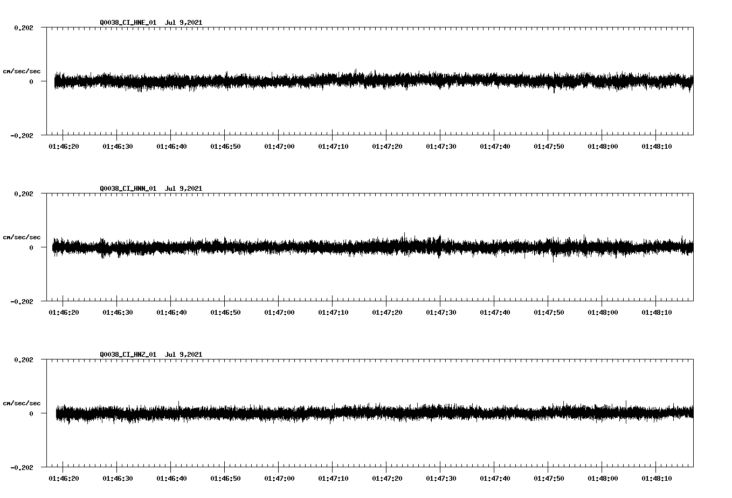The height and width of the screenshot is (498, 732).
Task: Click the 01:47:10 time label under HNN plot
Action: 333,313
